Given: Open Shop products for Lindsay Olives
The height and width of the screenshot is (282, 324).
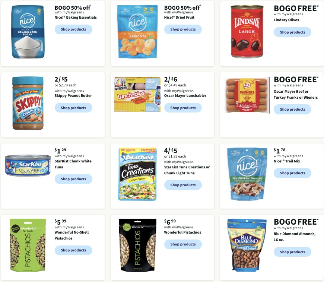Looking at the screenshot, I should [292, 32].
